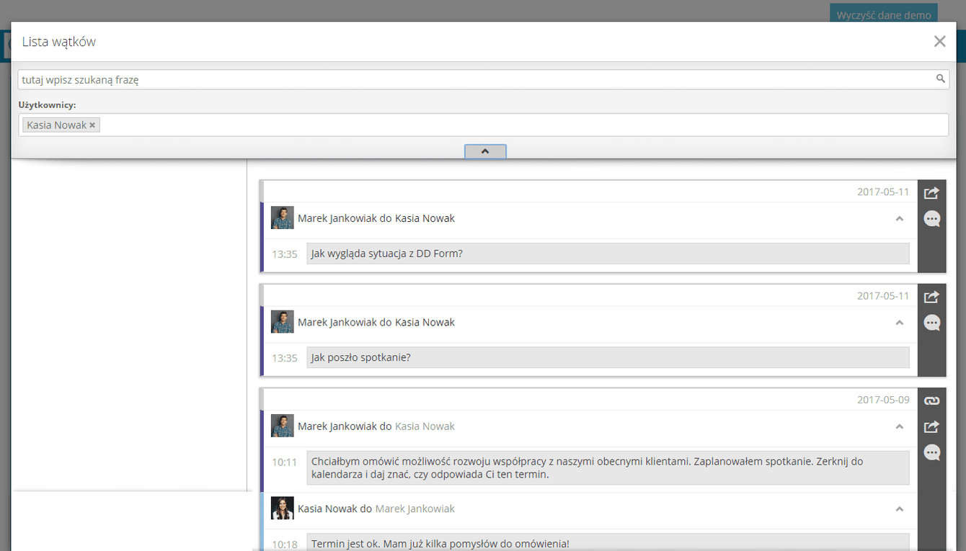Collapse the 'Jak poszło spotkanie?' message
The height and width of the screenshot is (551, 966).
899,322
